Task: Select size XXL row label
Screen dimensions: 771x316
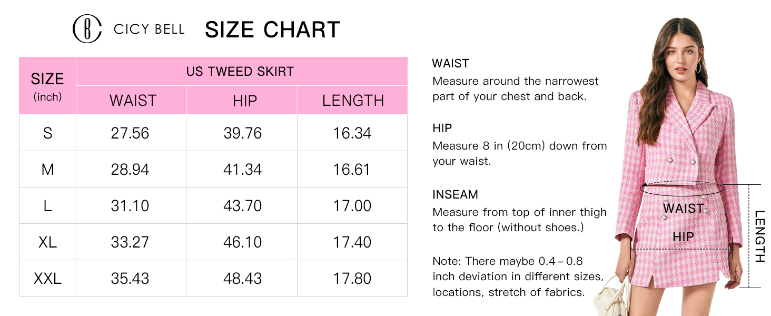Action: (x=47, y=279)
